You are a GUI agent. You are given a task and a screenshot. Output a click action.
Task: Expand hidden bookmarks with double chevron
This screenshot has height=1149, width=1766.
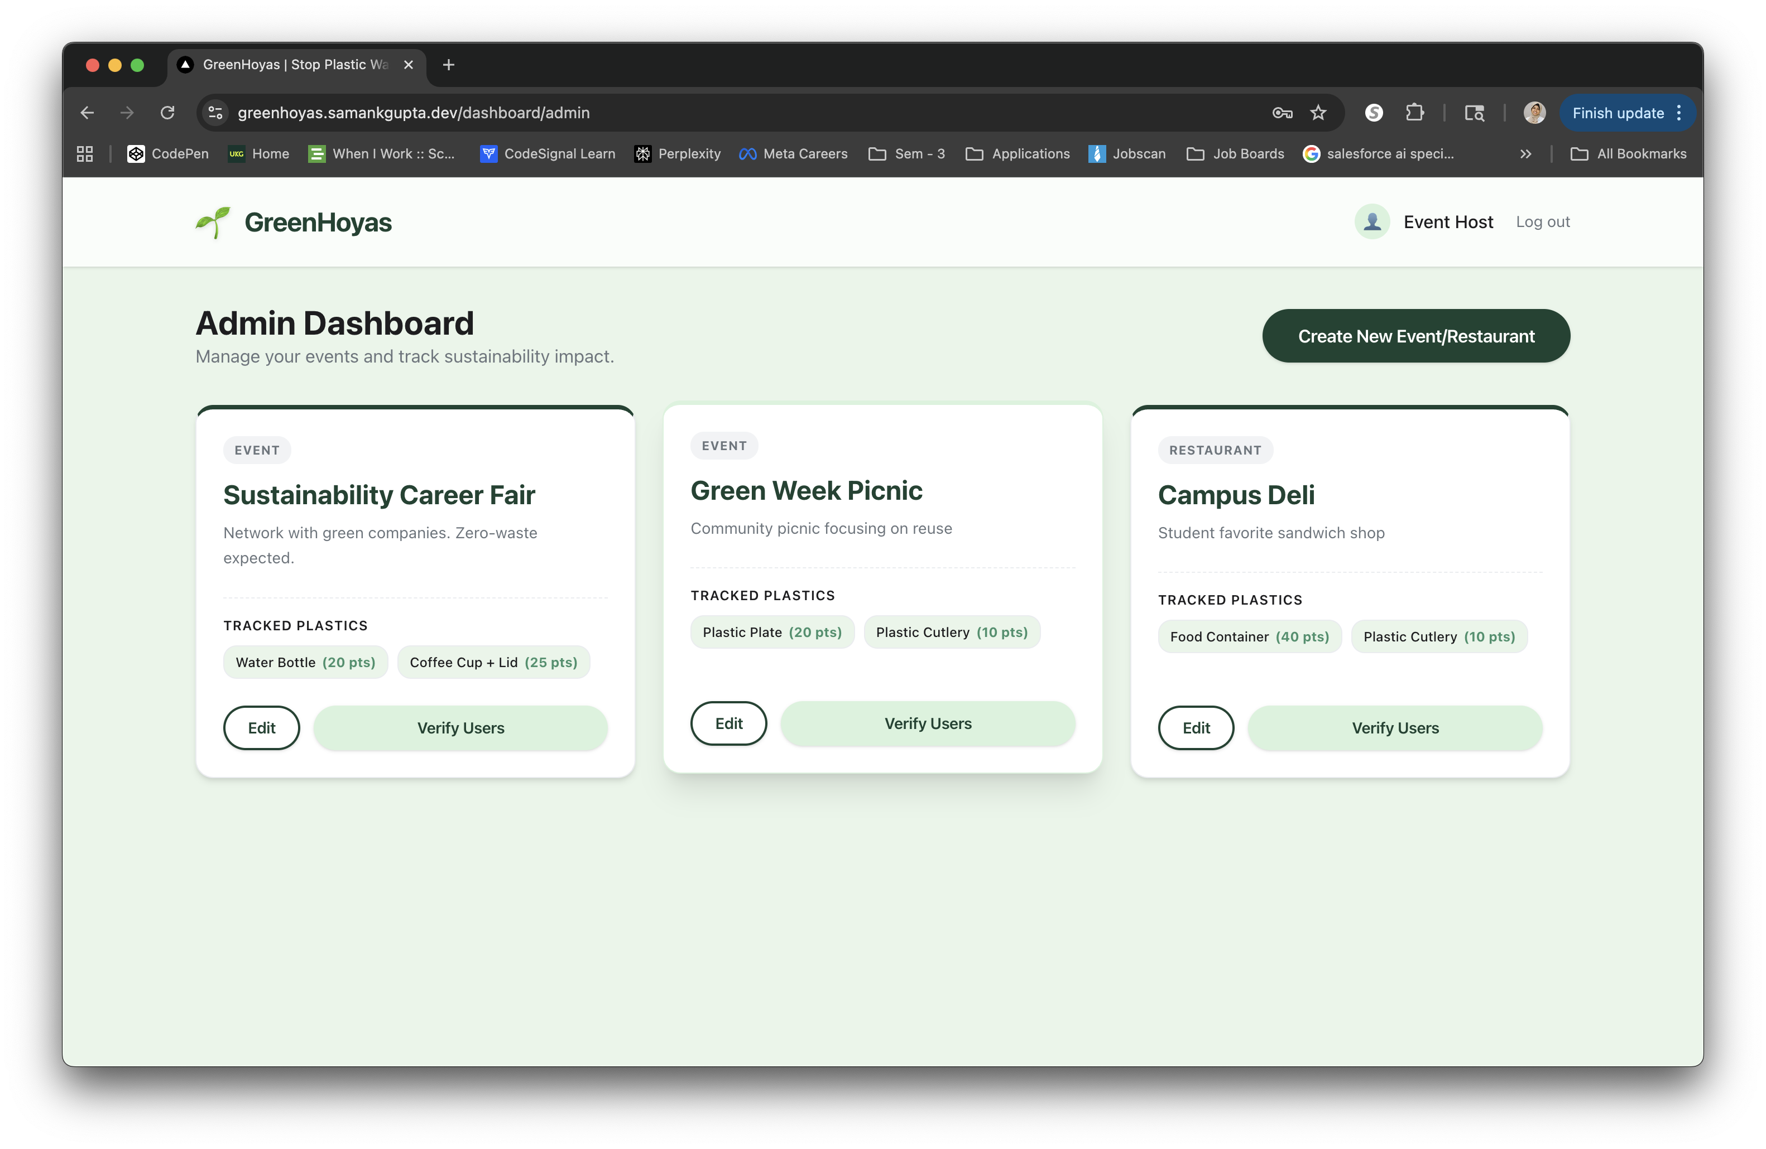pos(1525,153)
